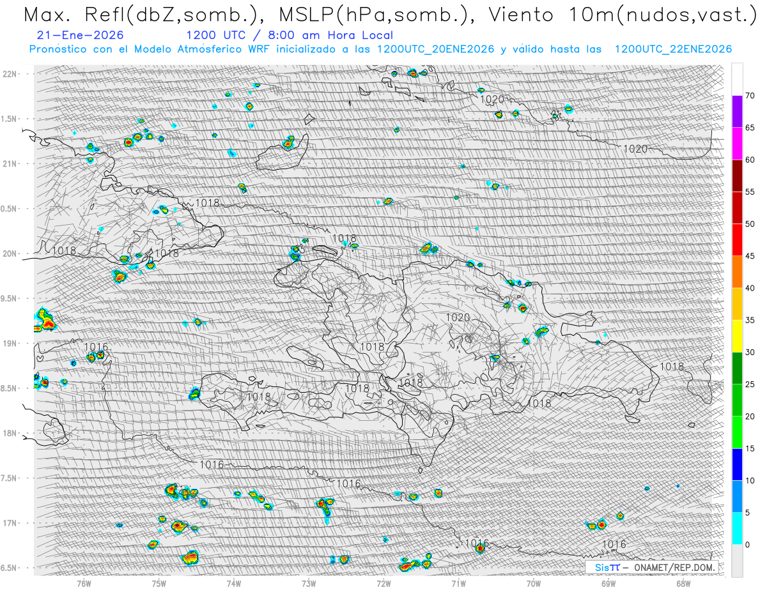Click the colorbar value label "40"
Screen dimensions: 767x592
click(x=750, y=288)
